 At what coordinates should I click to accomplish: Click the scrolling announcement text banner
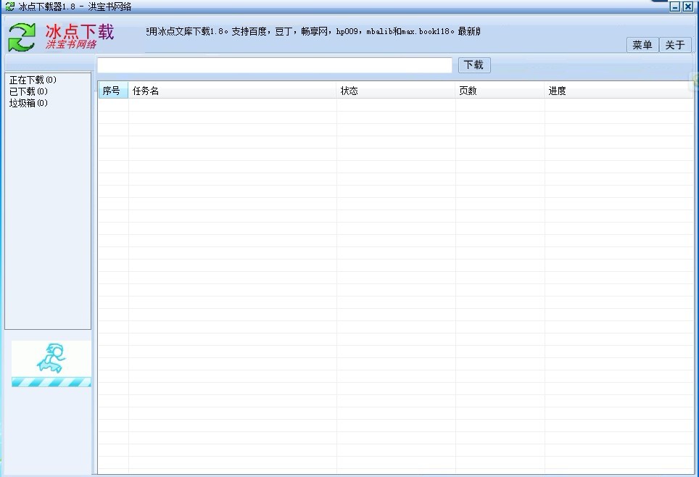pyautogui.click(x=313, y=32)
